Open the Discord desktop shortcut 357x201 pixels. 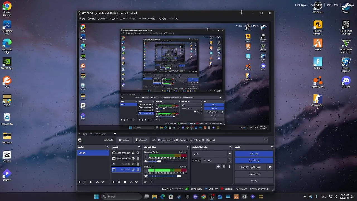point(346,82)
